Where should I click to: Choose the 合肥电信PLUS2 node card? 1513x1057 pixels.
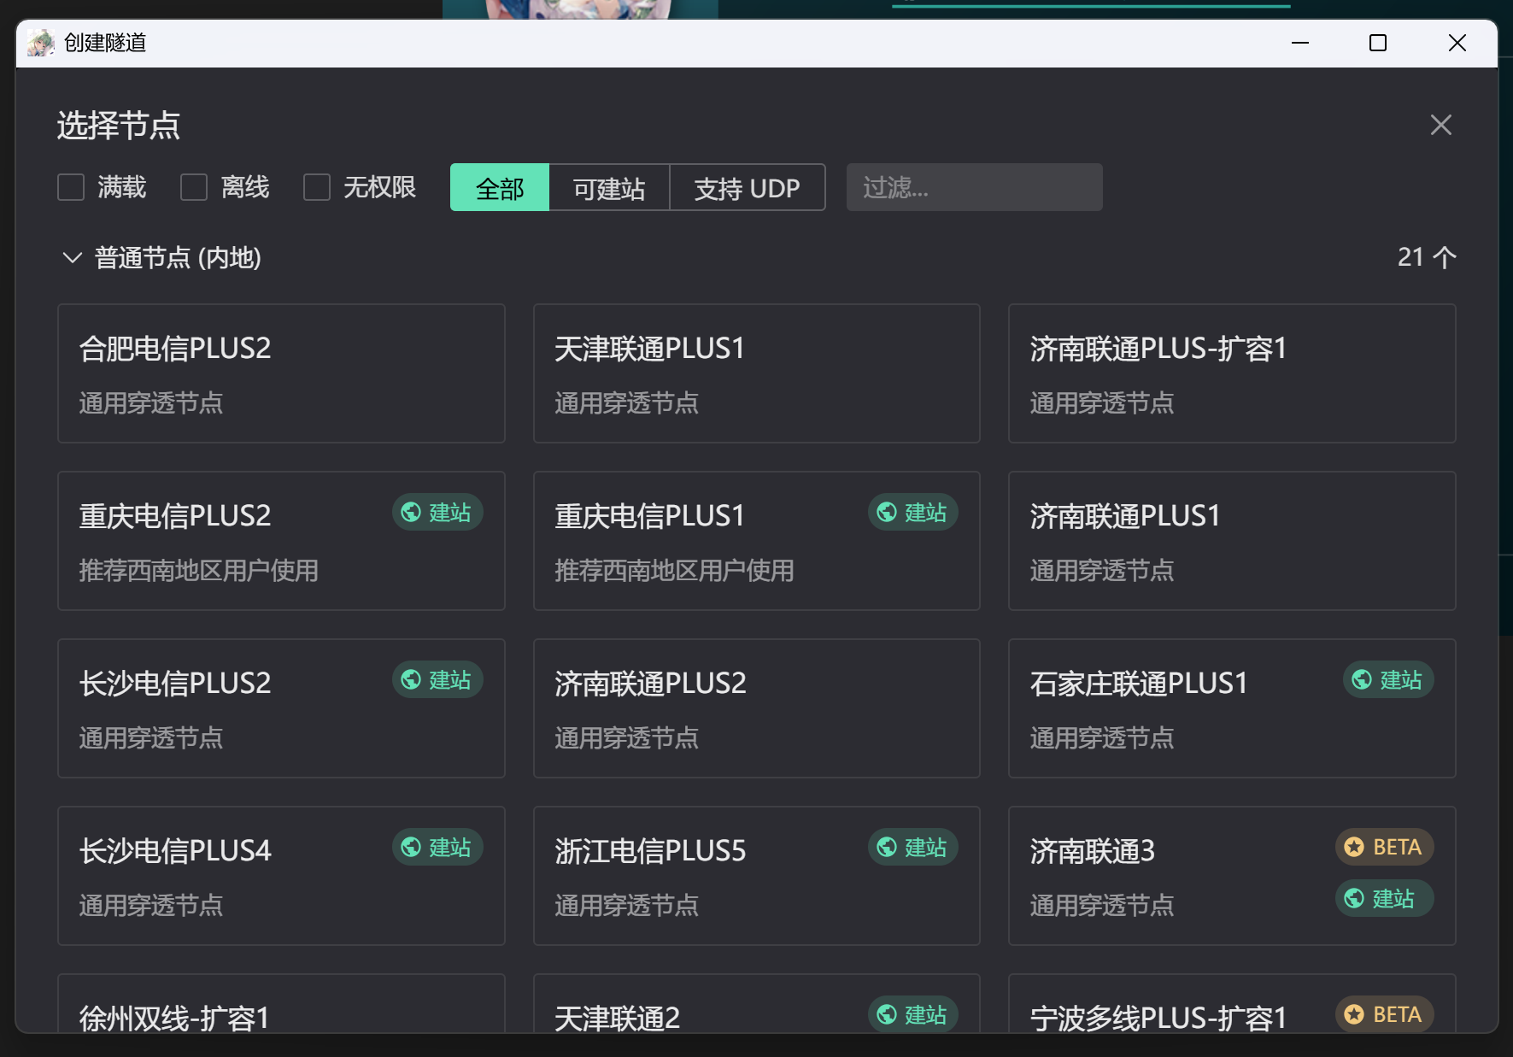(281, 373)
